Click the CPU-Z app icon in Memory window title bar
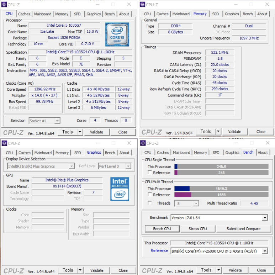The height and width of the screenshot is (275, 275). (142, 4)
